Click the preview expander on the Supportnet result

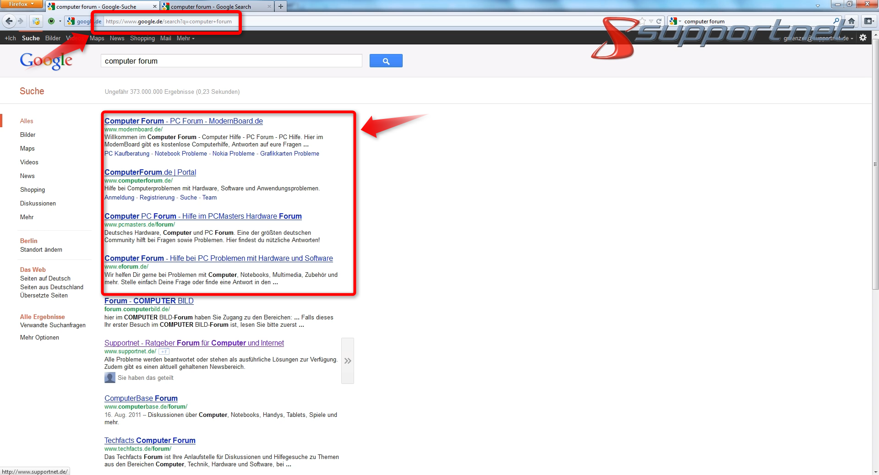pos(348,361)
